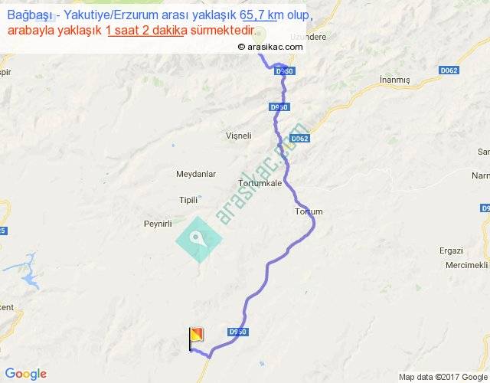Viewport: 490px width, 383px height.
Task: Click the underlined 65,7 km distance text
Action: click(260, 15)
